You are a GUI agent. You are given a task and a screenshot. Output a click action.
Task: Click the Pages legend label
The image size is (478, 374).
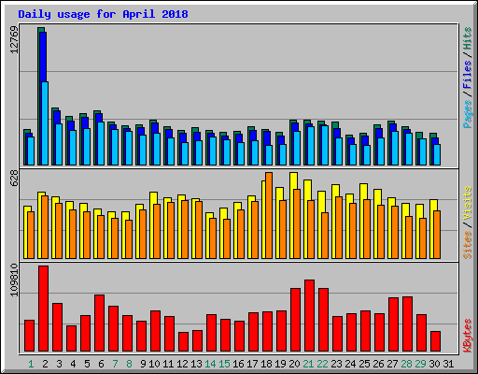468,114
